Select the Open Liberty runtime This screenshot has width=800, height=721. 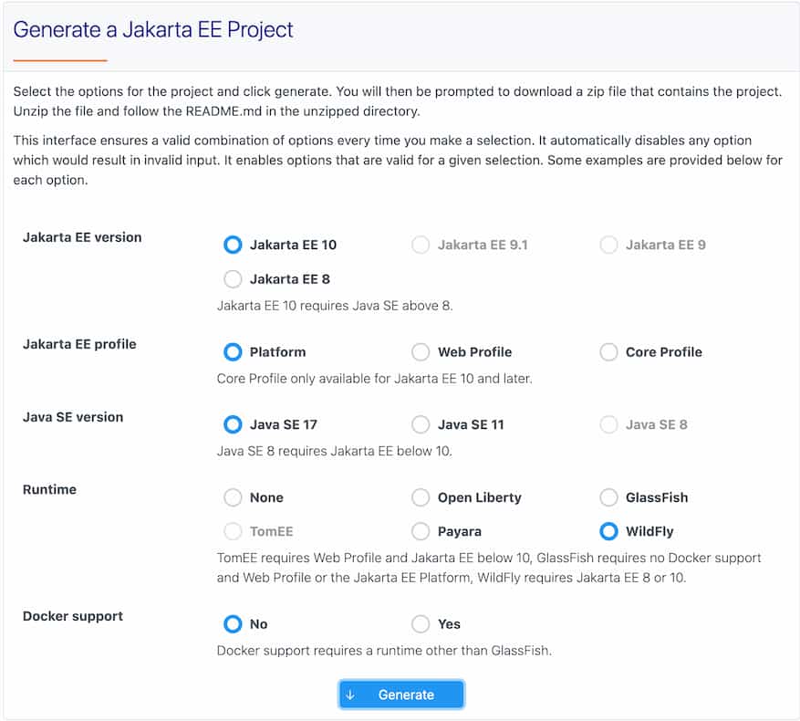click(421, 497)
